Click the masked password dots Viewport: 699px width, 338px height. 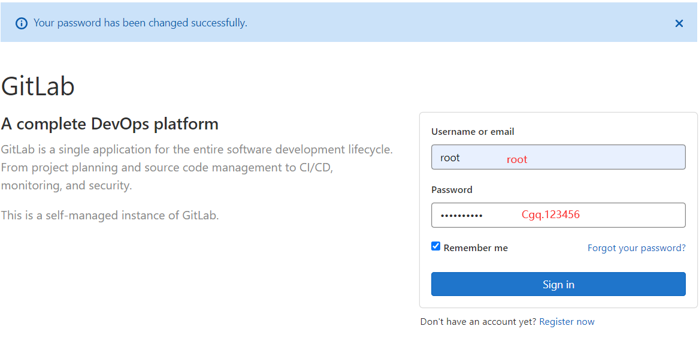(462, 216)
